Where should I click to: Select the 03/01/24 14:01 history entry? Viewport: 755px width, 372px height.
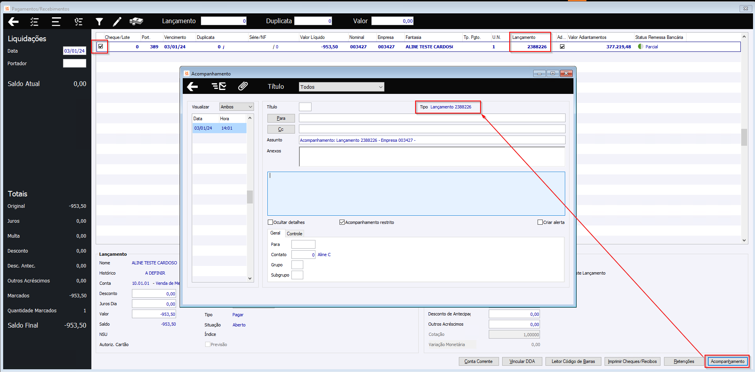[x=219, y=128]
